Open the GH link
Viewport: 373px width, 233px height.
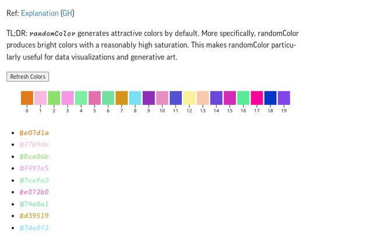pyautogui.click(x=67, y=13)
